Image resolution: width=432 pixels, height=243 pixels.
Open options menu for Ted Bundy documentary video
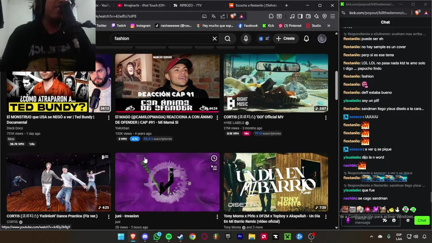(109, 117)
